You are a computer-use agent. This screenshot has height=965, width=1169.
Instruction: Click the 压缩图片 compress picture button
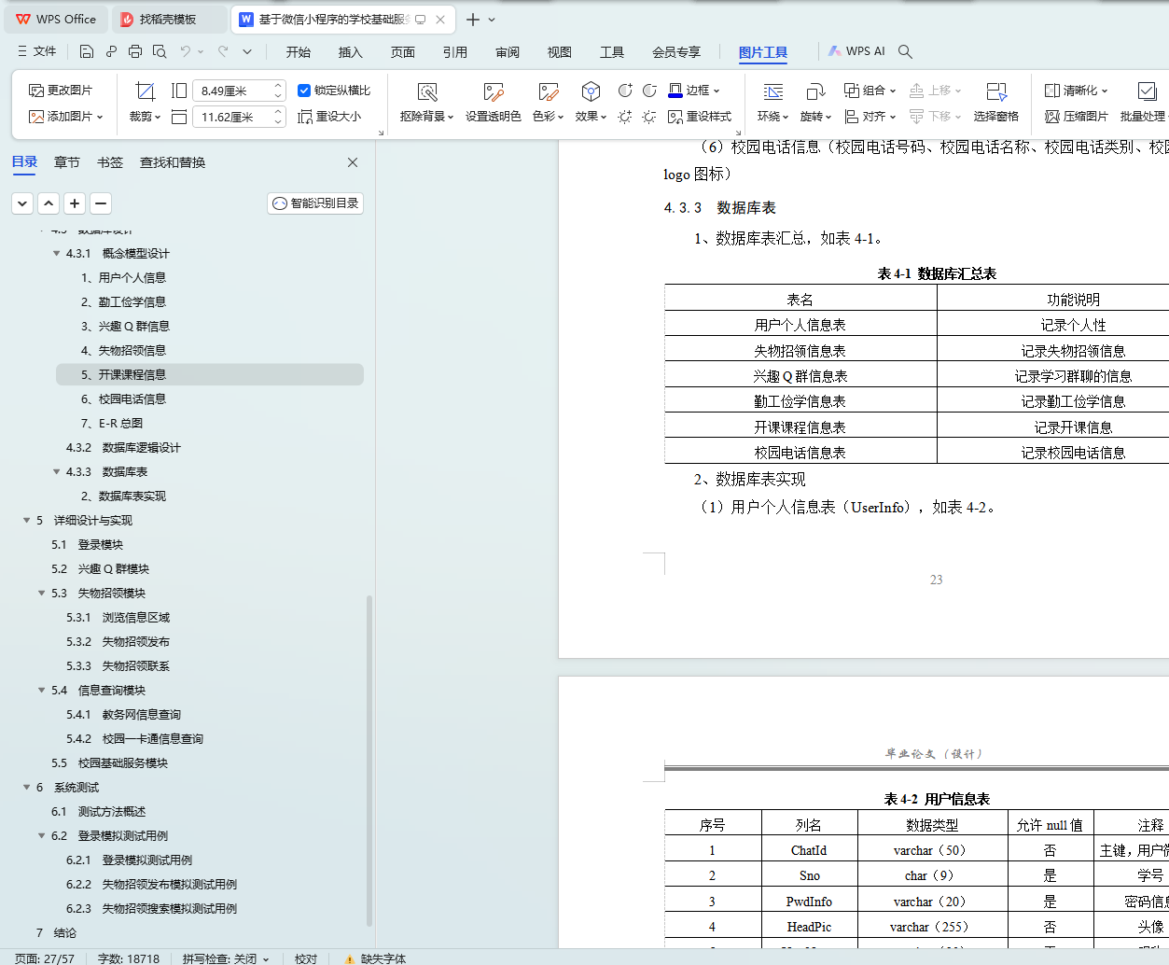[1077, 117]
